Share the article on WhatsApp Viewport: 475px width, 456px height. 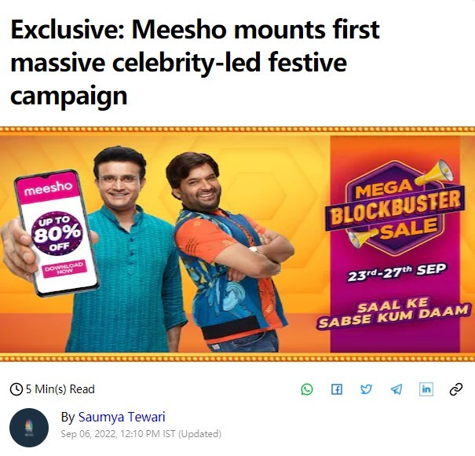click(306, 389)
